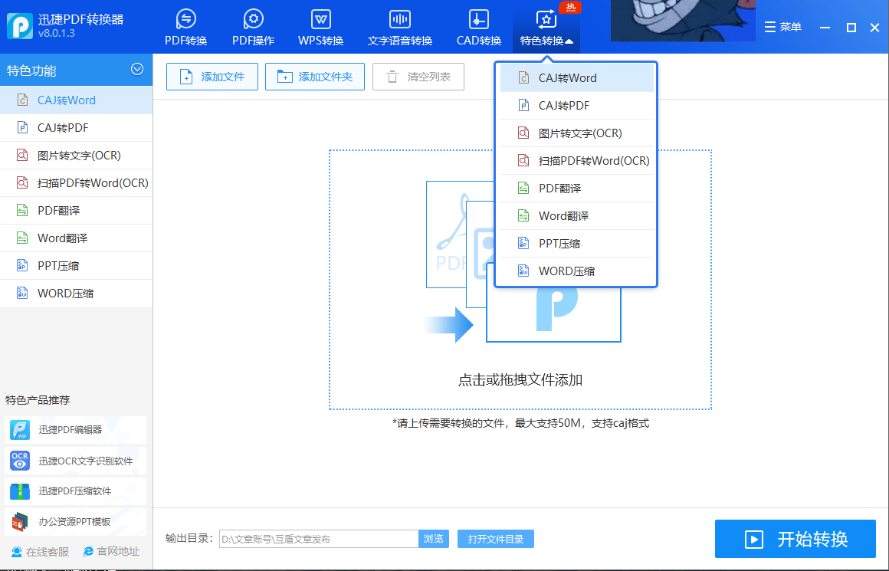Click the 开始转换 button
Screen dimensions: 889x571
(796, 539)
